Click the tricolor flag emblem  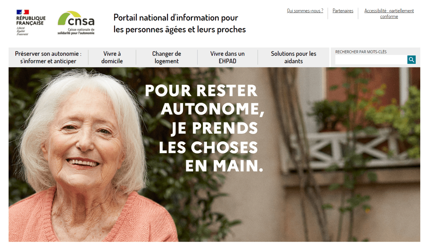23,12
